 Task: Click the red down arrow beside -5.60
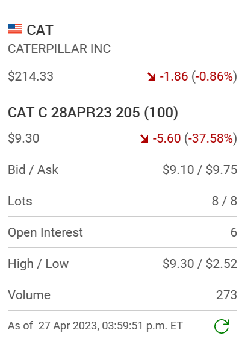click(x=144, y=138)
